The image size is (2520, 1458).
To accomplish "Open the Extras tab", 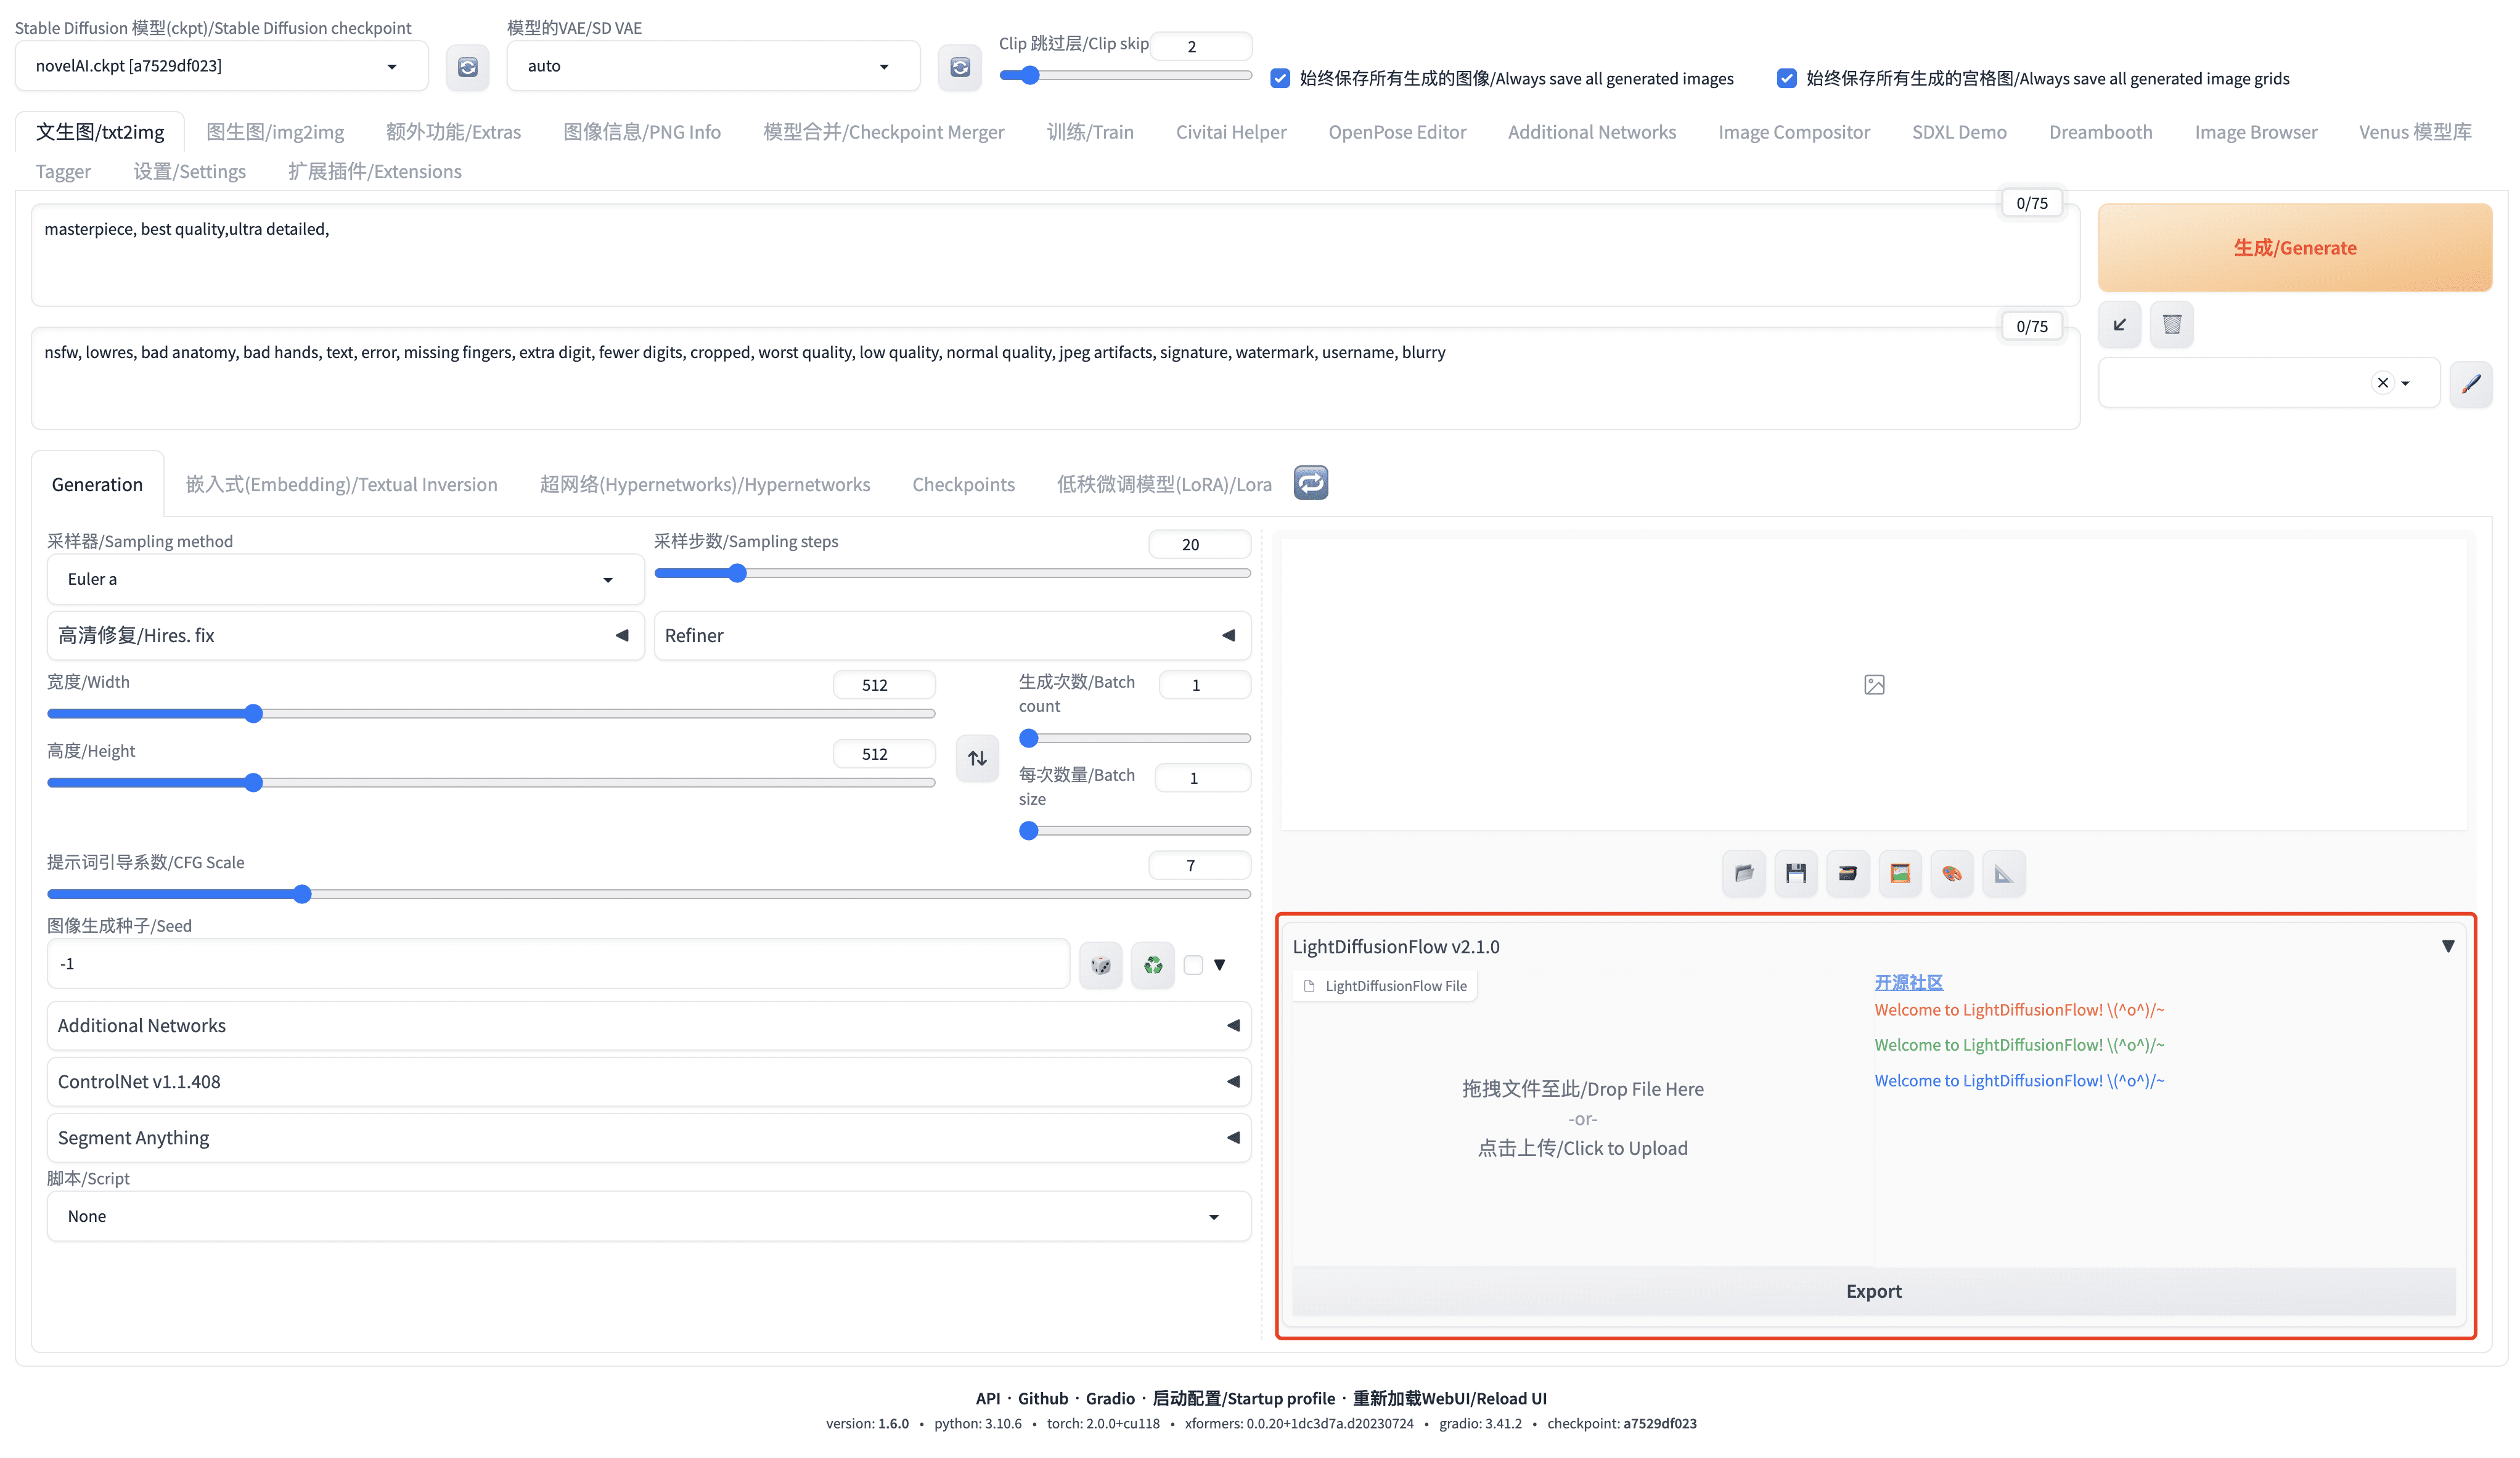I will click(453, 132).
